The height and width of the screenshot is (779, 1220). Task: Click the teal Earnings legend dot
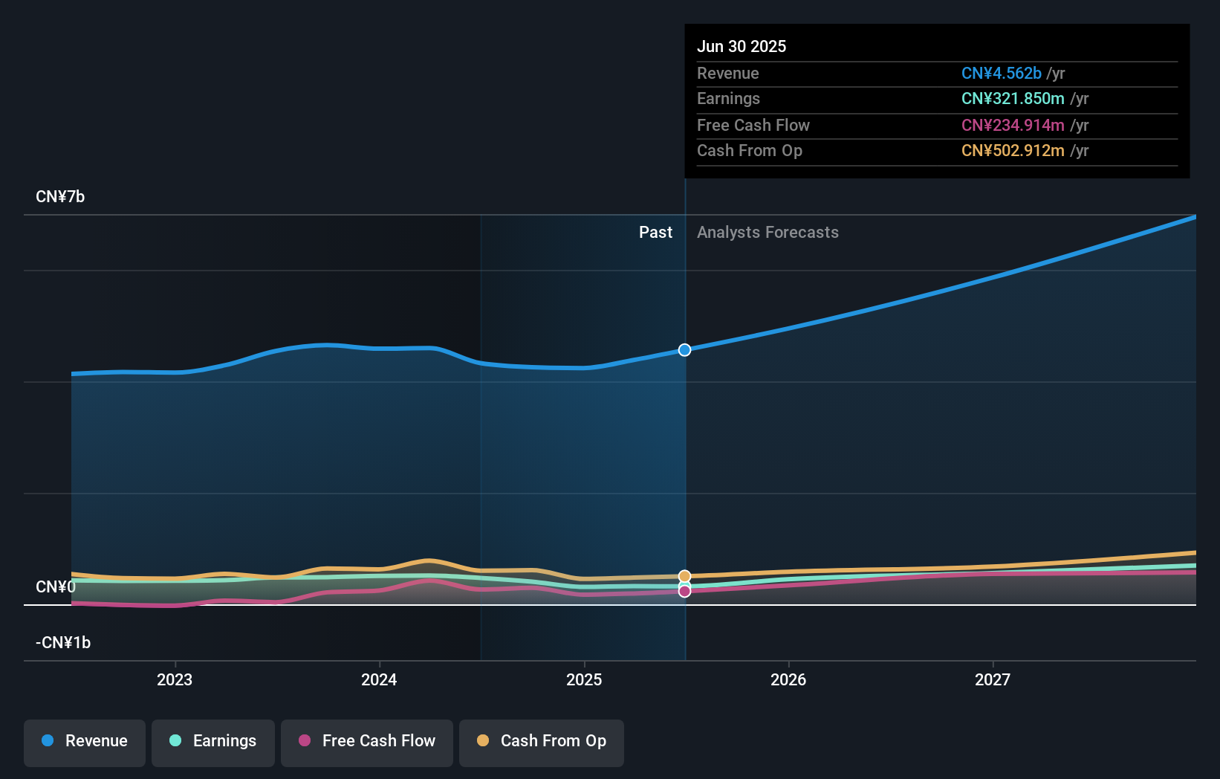(175, 740)
